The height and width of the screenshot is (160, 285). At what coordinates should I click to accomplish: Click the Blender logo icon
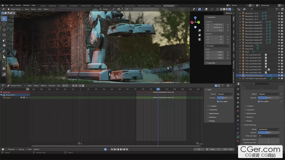pyautogui.click(x=3, y=5)
